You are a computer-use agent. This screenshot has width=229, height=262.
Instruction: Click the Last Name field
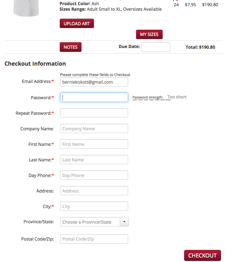pyautogui.click(x=94, y=160)
